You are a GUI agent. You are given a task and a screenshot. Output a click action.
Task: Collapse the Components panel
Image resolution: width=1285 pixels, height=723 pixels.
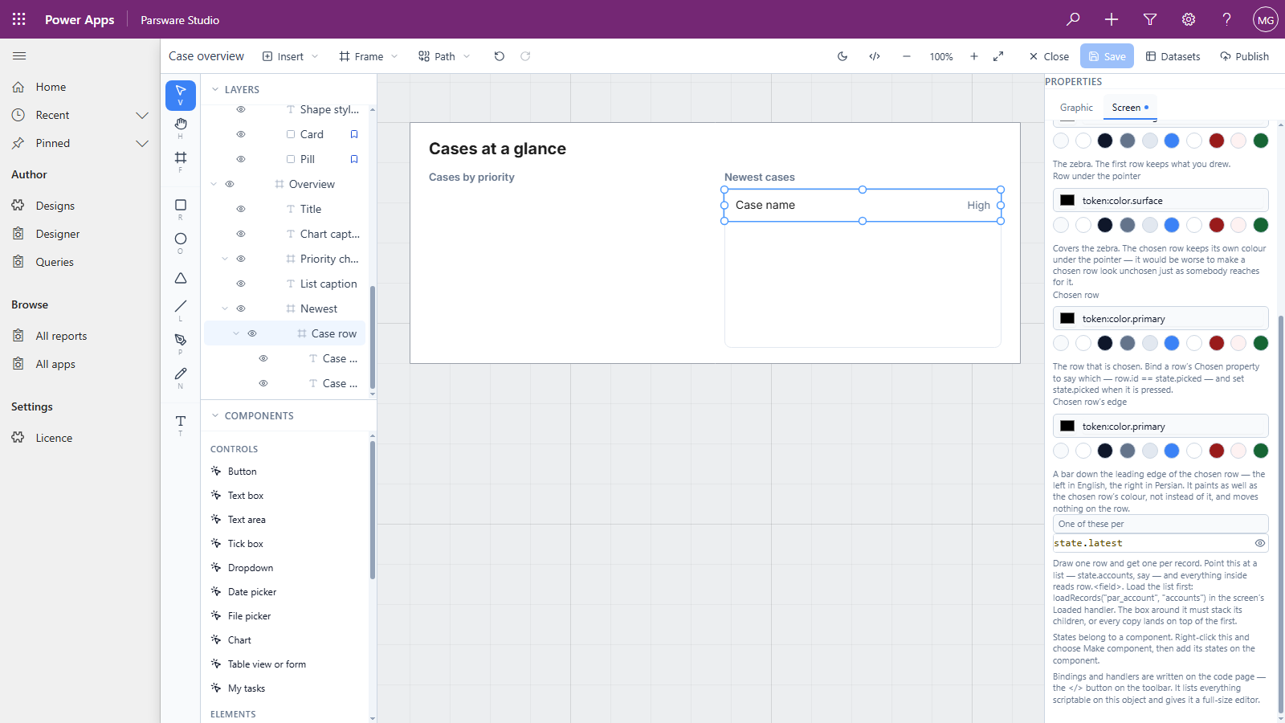coord(215,415)
